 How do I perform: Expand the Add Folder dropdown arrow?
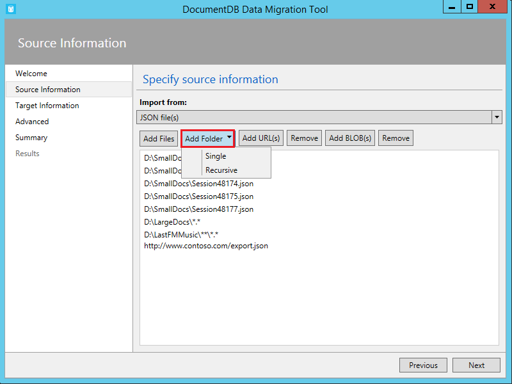pos(229,137)
